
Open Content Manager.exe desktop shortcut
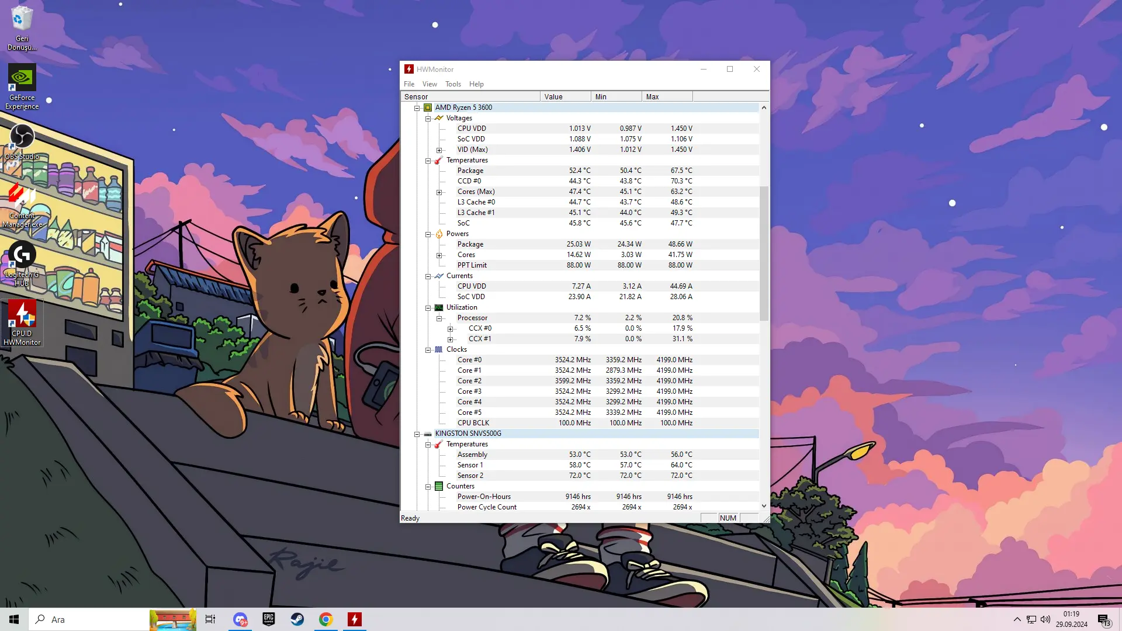(x=22, y=205)
